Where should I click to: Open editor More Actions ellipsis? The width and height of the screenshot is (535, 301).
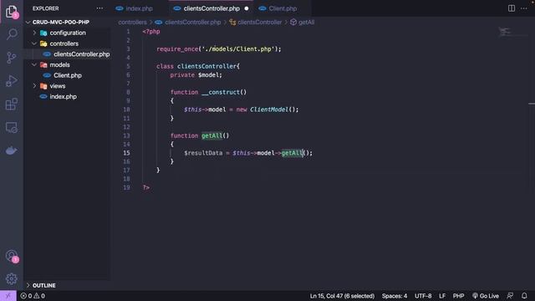pyautogui.click(x=524, y=8)
